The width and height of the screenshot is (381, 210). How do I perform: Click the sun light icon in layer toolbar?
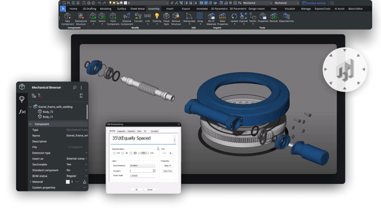[114, 3]
